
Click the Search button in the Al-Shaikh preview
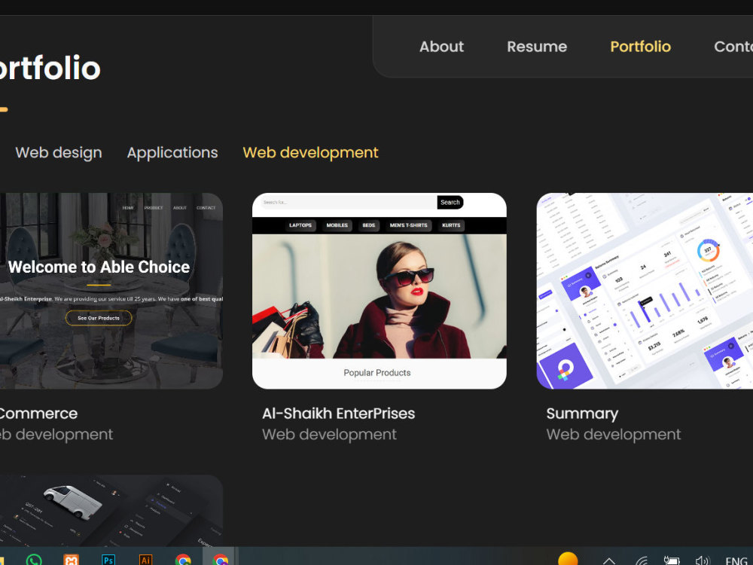click(450, 202)
